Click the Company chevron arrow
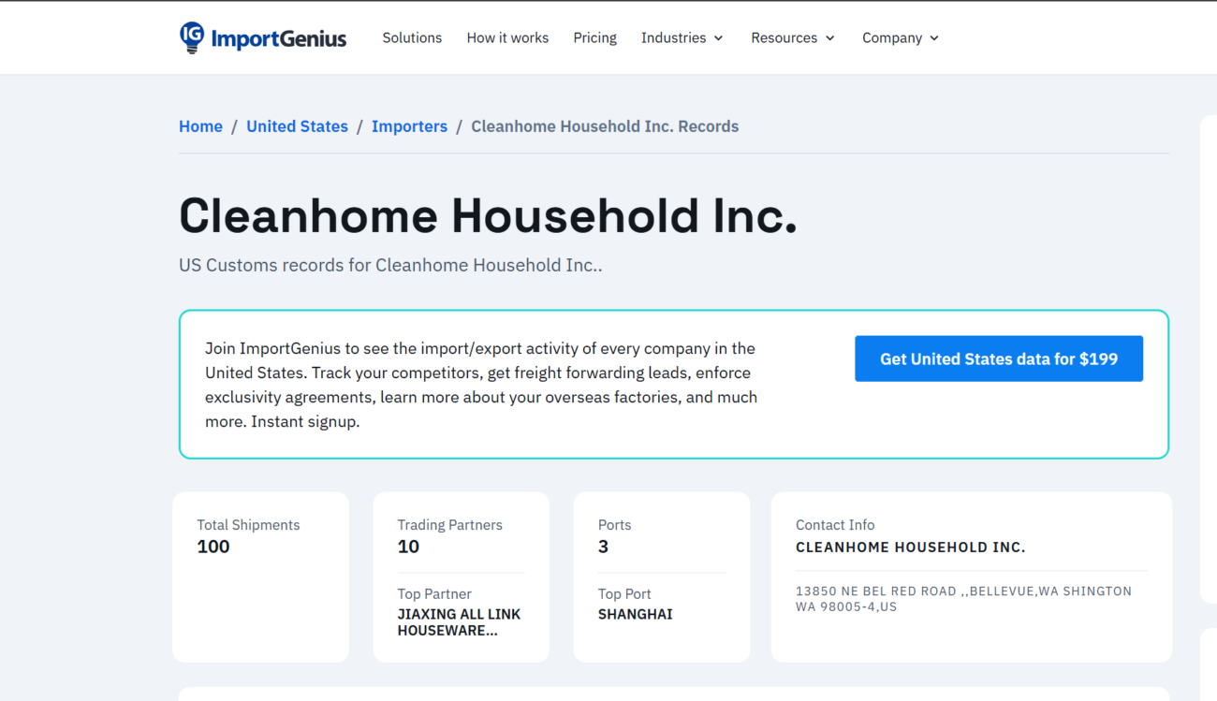Viewport: 1217px width, 701px height. pyautogui.click(x=934, y=38)
